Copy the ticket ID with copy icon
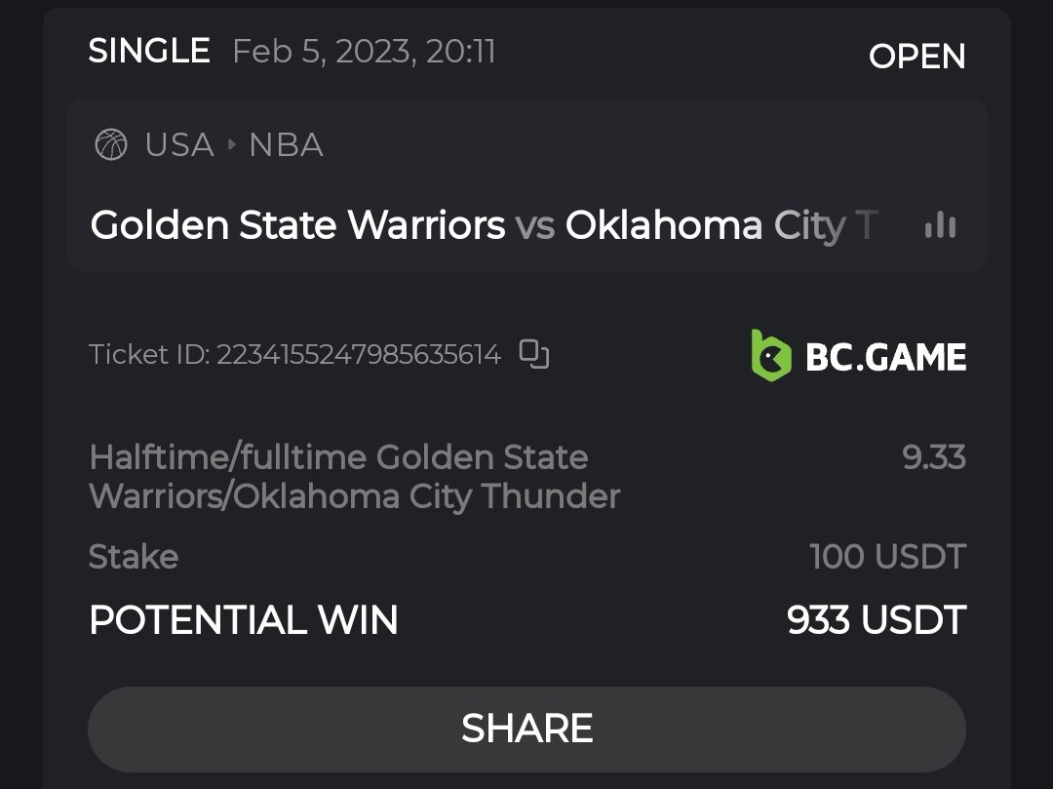The width and height of the screenshot is (1053, 789). click(533, 353)
